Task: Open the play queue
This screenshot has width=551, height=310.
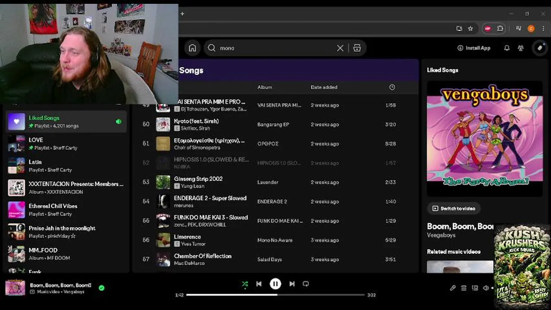Action: pyautogui.click(x=464, y=288)
